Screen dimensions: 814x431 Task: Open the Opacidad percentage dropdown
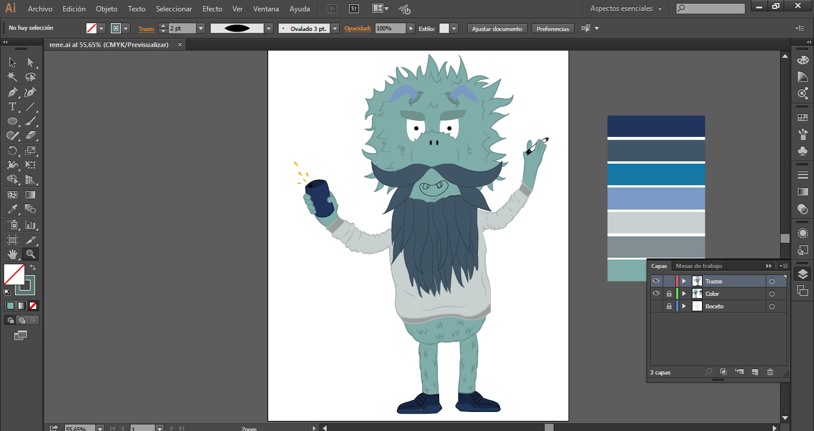tap(411, 29)
